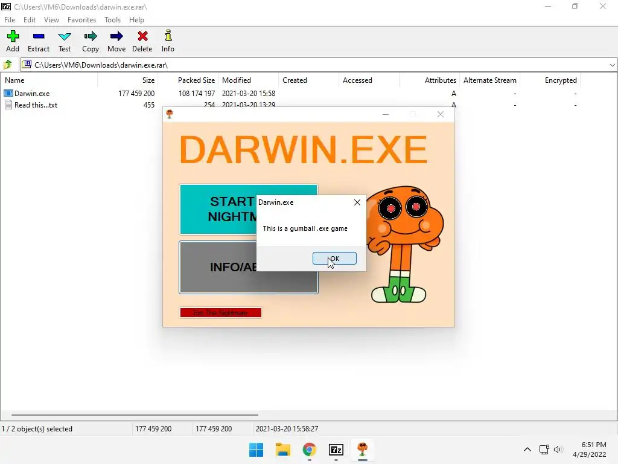Switch to Darwin game taskbar icon
The height and width of the screenshot is (464, 618).
click(x=362, y=449)
